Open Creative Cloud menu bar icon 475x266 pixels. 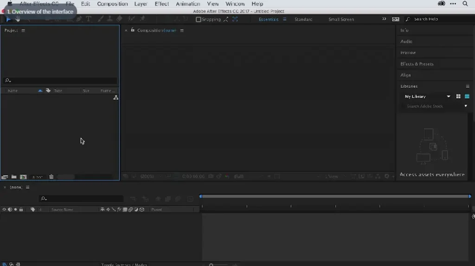[x=442, y=4]
